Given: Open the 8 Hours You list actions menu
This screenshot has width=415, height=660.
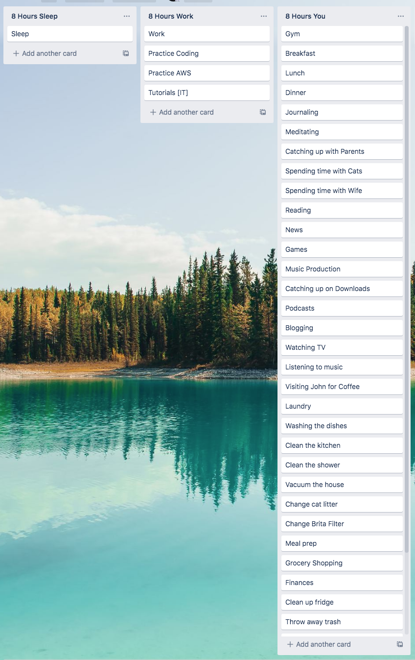Looking at the screenshot, I should click(401, 16).
